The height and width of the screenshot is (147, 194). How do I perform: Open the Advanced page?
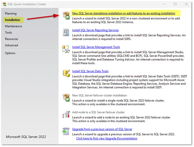point(11,45)
